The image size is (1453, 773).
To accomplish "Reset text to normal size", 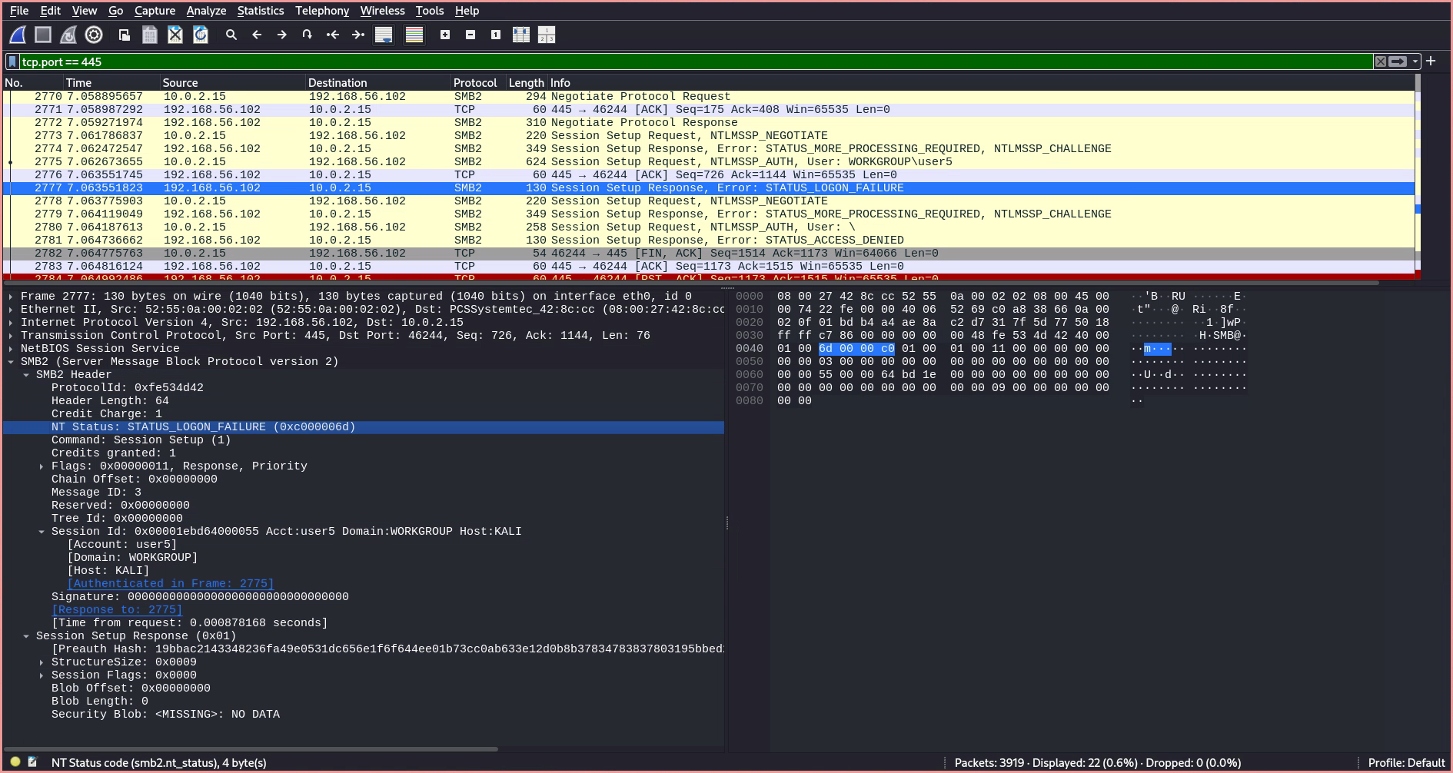I will coord(496,35).
